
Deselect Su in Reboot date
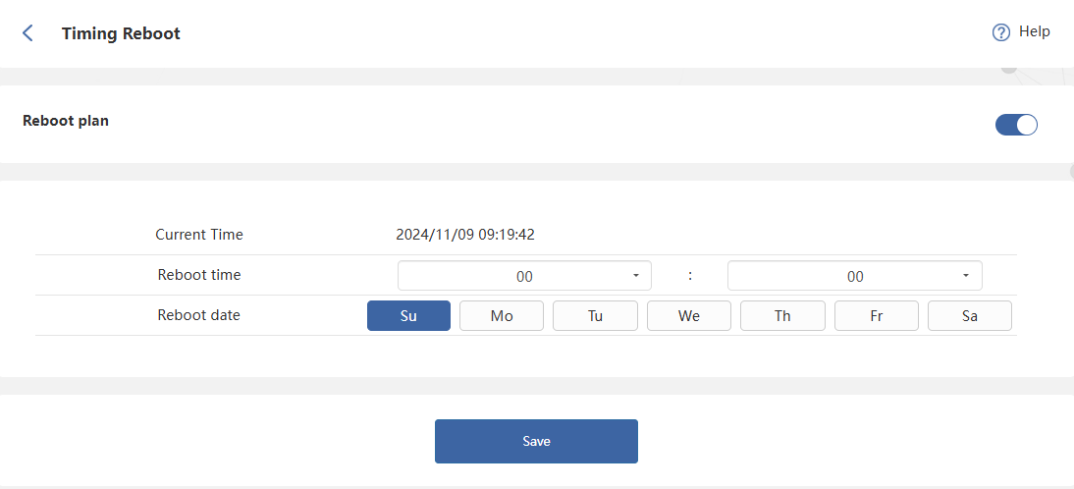point(408,316)
